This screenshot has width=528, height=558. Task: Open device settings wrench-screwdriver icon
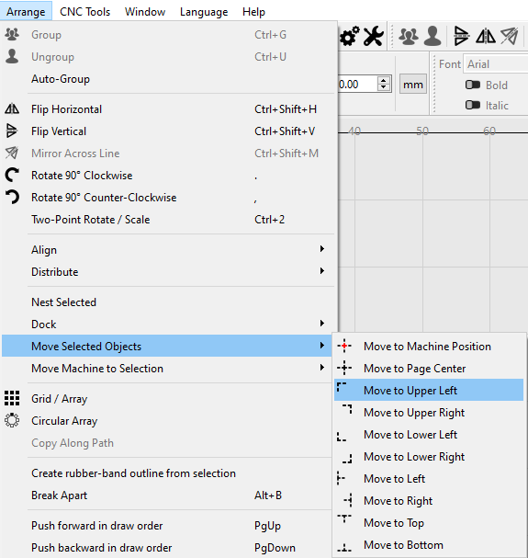tap(374, 36)
